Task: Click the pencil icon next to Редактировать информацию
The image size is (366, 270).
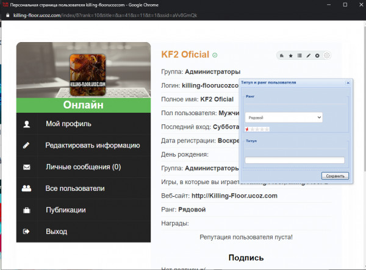Action: tap(26, 146)
